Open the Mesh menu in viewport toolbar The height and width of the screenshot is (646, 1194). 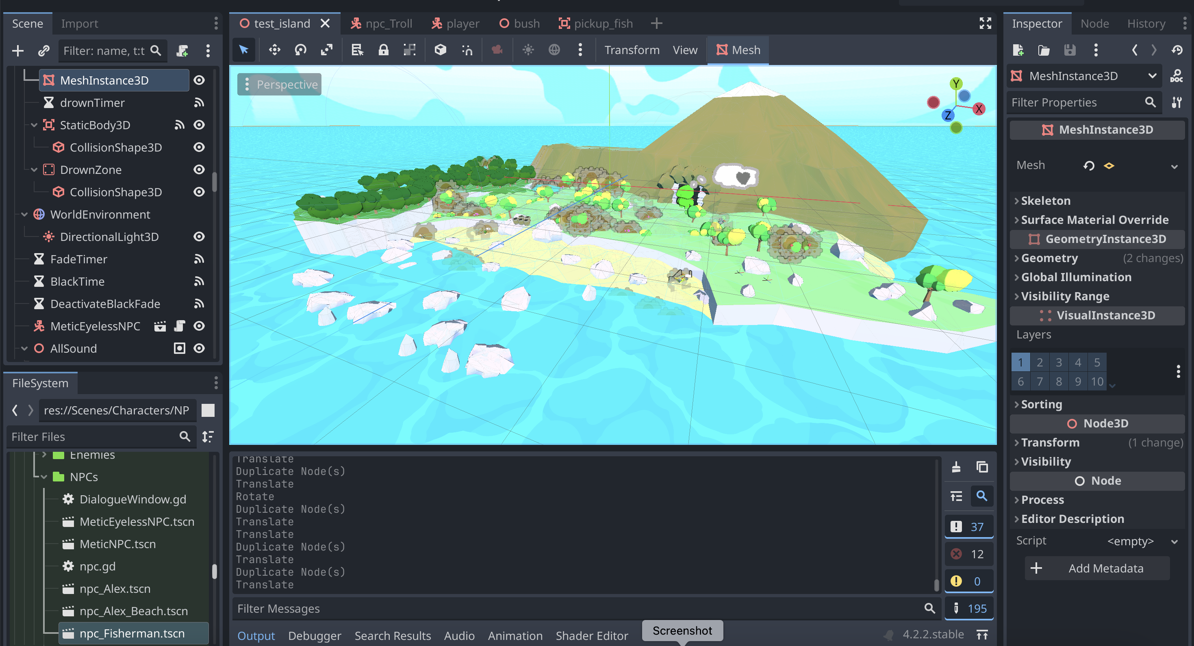738,50
